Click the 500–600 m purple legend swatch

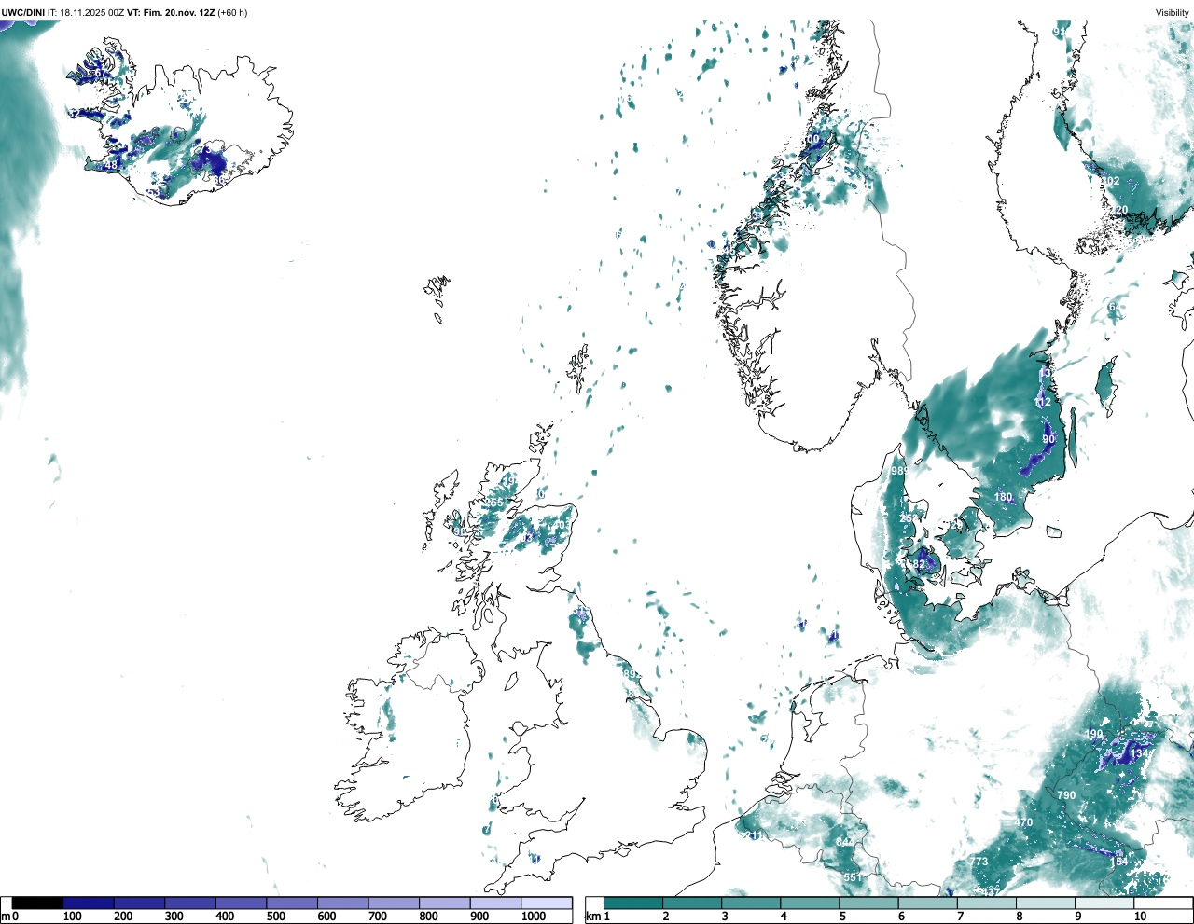pos(292,903)
